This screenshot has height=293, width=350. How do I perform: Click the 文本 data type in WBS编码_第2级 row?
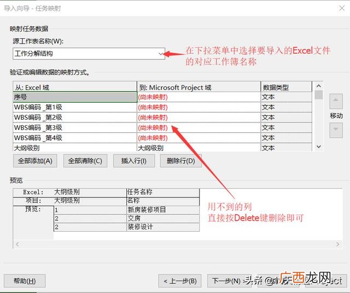[287, 118]
